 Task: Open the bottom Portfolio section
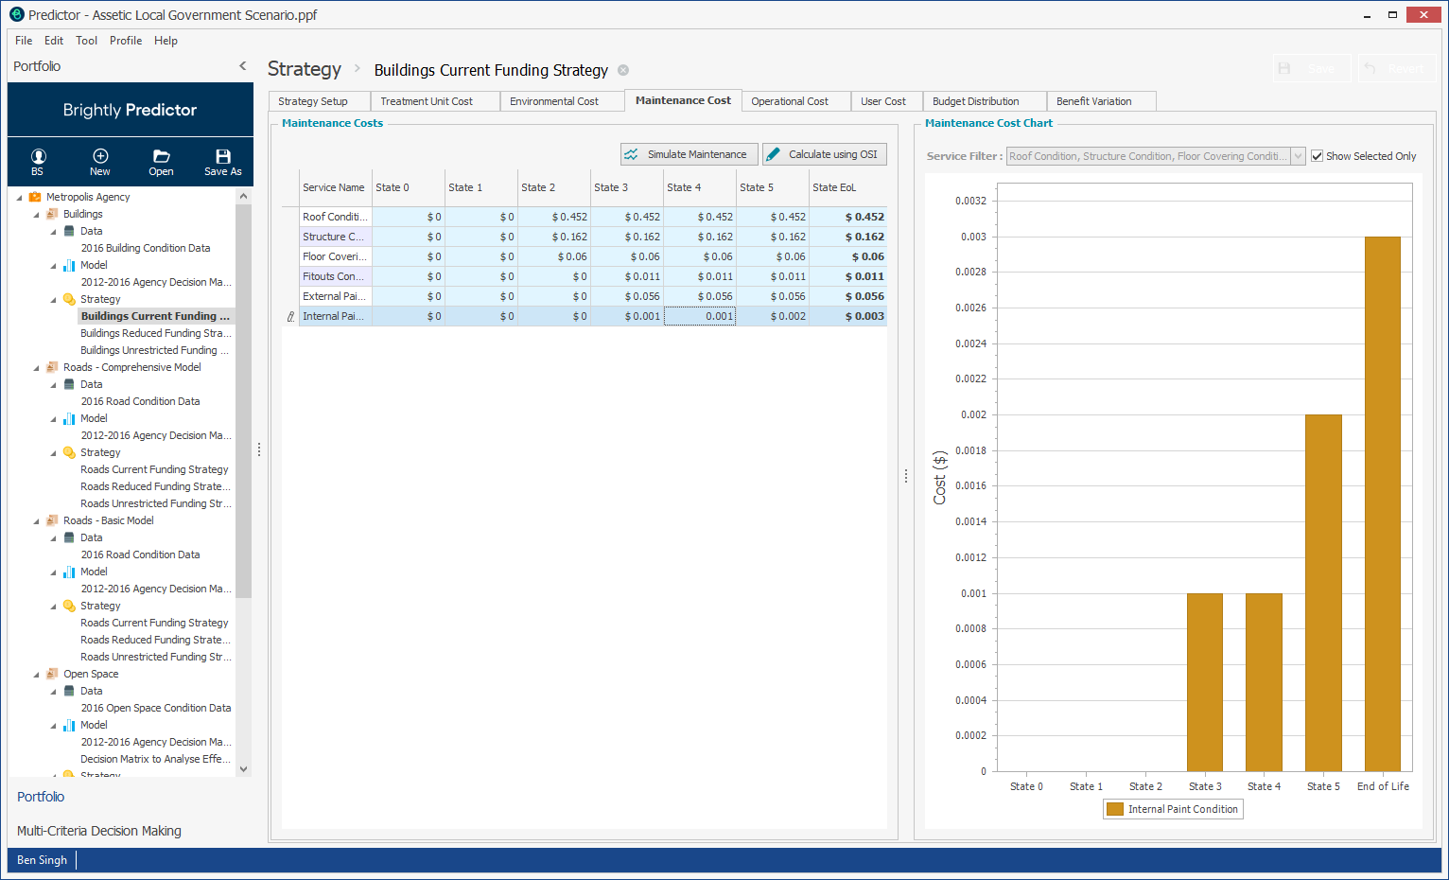[41, 797]
